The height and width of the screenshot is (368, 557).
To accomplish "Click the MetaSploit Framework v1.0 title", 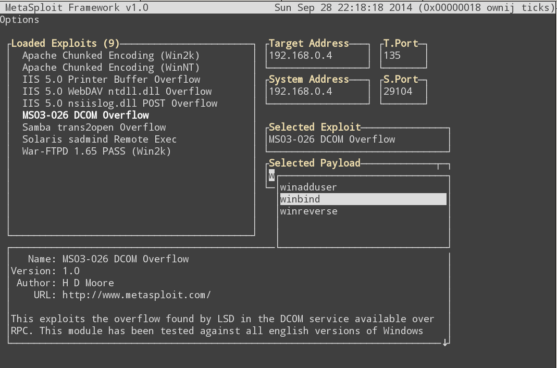I will coord(77,7).
